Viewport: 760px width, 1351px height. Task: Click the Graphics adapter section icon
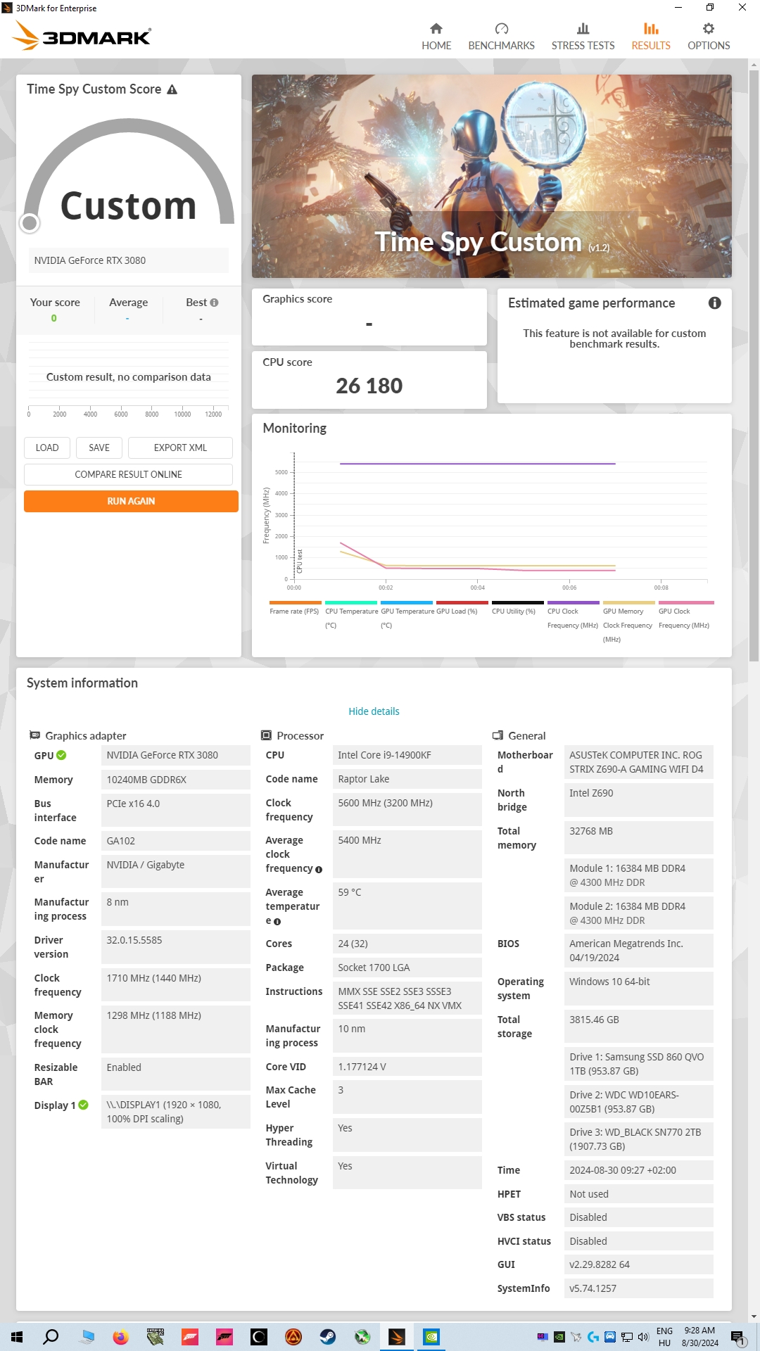pyautogui.click(x=34, y=735)
